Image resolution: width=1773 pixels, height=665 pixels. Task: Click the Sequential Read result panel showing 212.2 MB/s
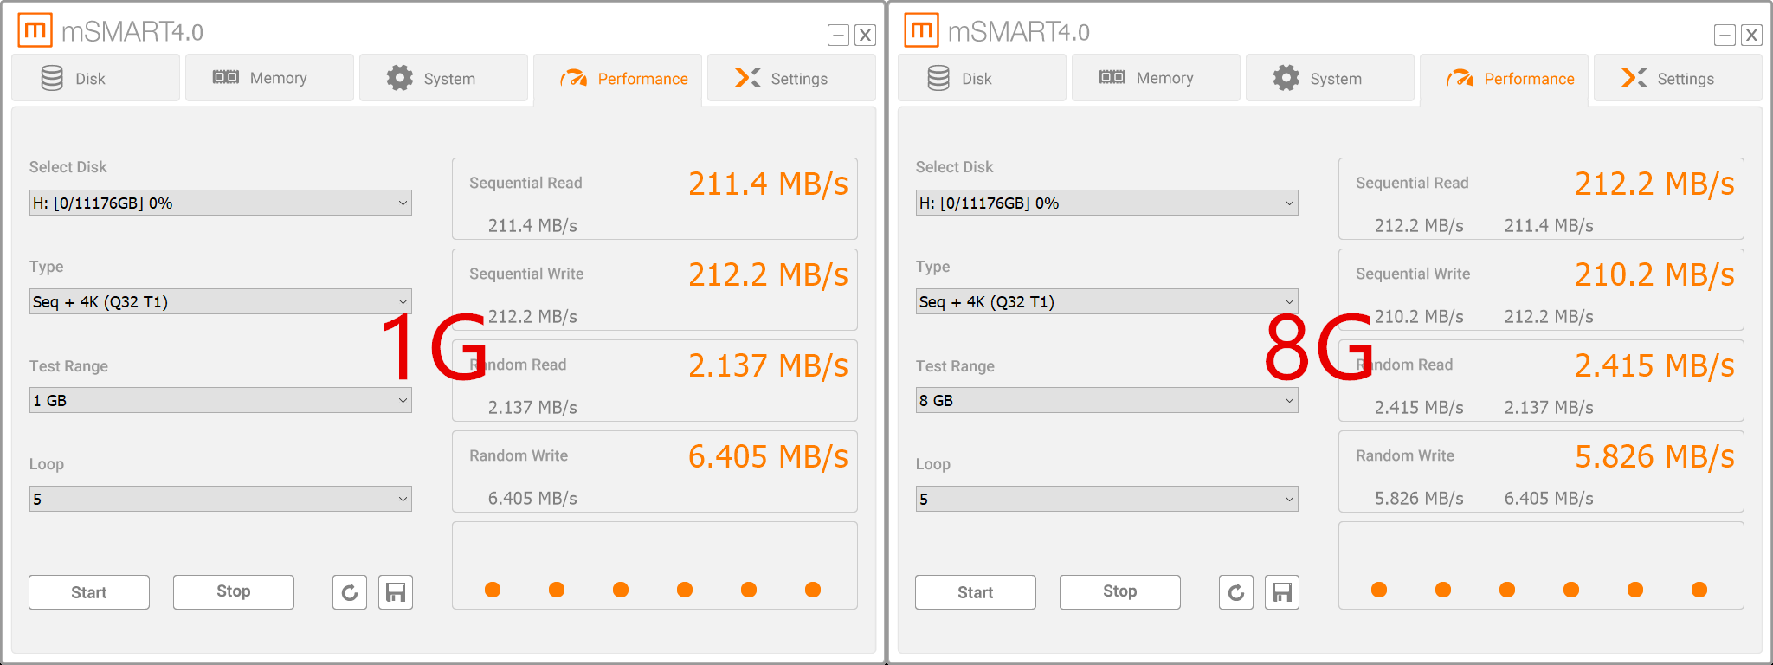point(1541,199)
